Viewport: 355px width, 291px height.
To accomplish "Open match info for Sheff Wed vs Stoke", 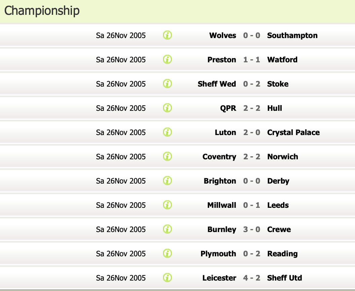I will coord(167,84).
